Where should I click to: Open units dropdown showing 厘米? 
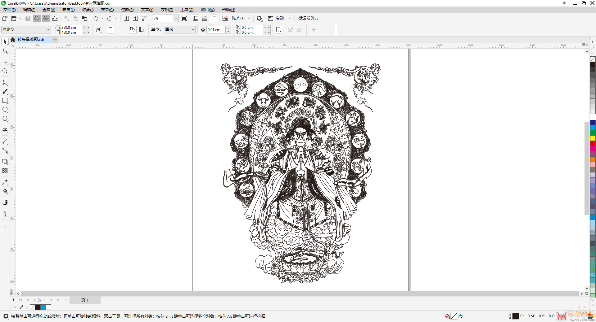point(179,30)
